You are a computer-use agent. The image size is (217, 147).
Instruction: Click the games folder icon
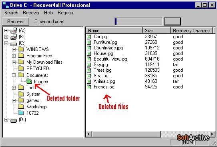tap(21, 100)
